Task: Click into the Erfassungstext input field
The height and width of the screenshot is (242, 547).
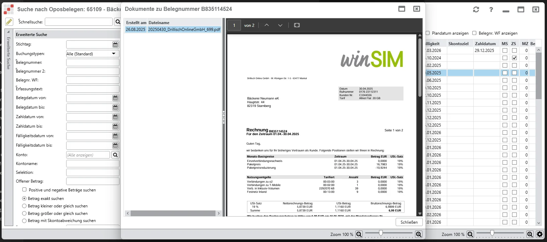Action: click(x=93, y=89)
